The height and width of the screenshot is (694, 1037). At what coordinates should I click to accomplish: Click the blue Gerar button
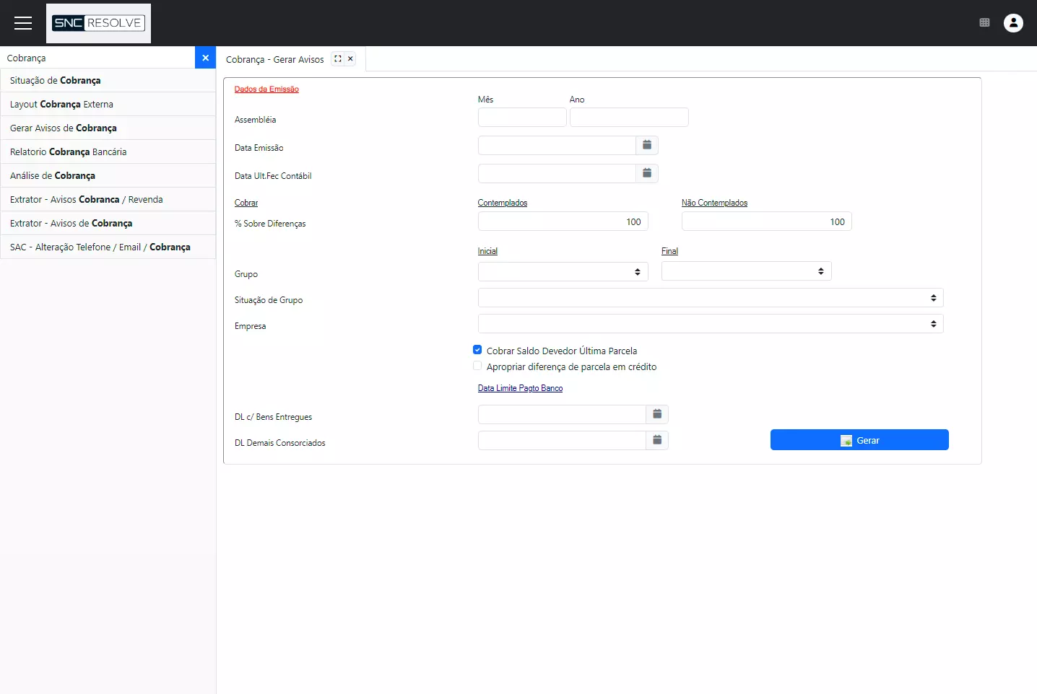pos(859,440)
